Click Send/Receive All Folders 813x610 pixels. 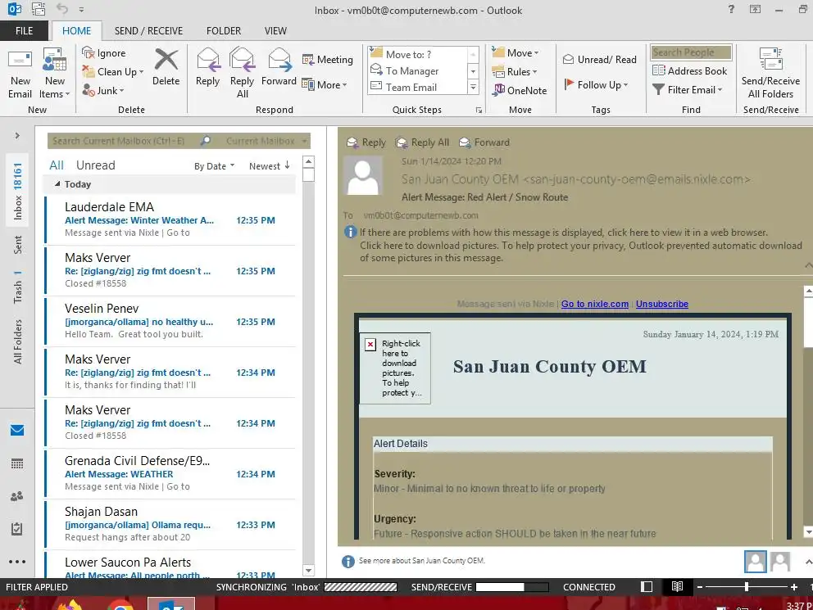click(770, 74)
